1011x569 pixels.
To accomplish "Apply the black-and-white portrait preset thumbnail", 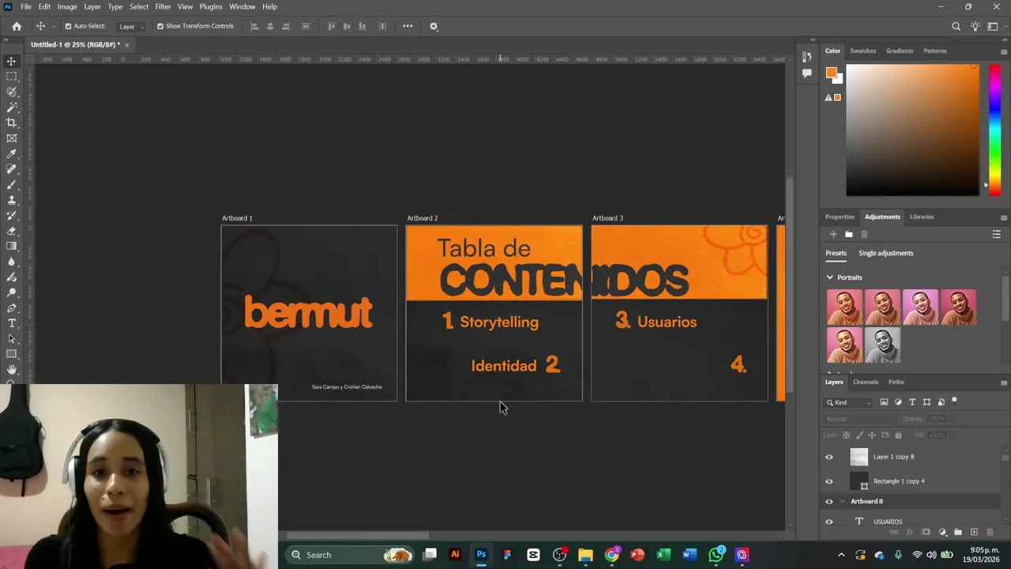I will 882,345.
